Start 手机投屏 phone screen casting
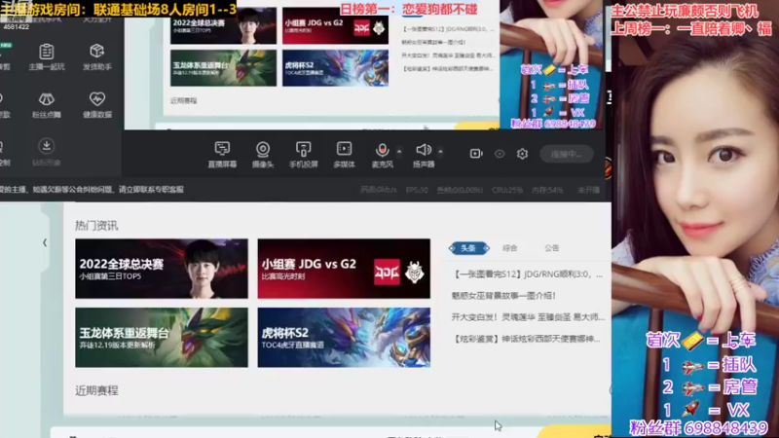 pyautogui.click(x=304, y=155)
